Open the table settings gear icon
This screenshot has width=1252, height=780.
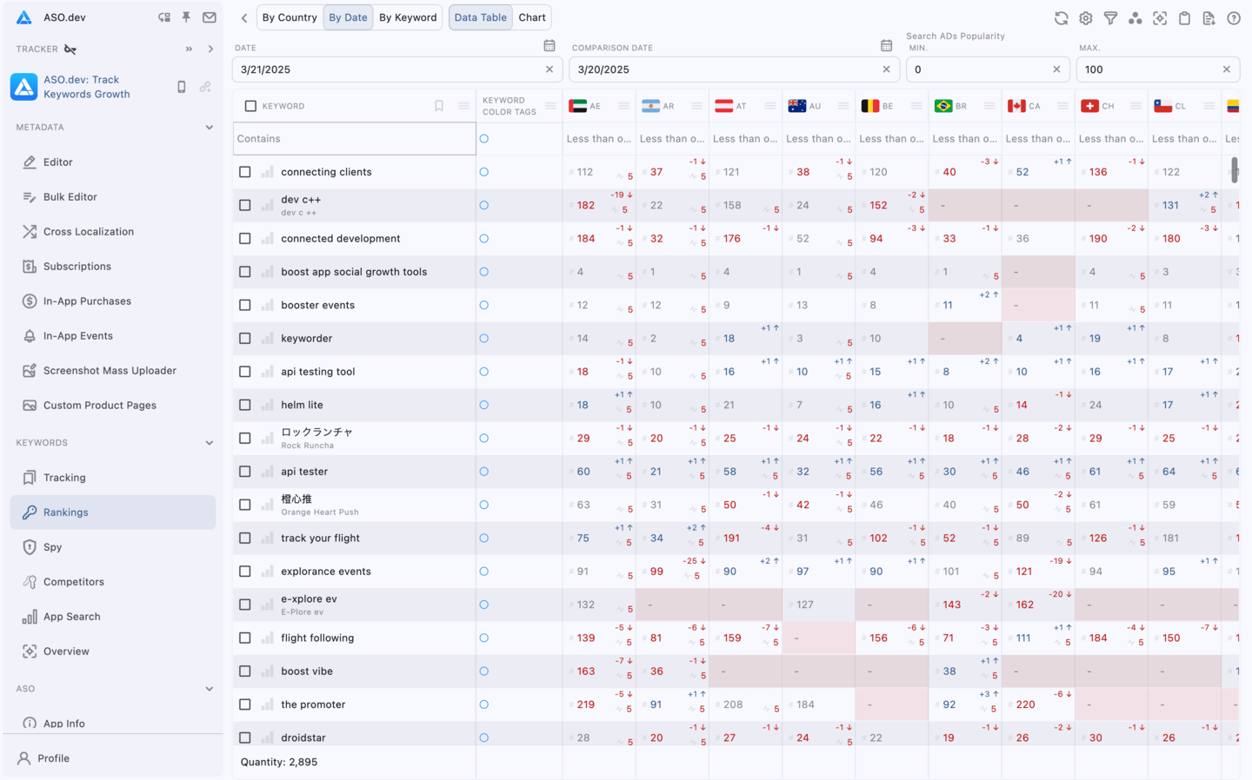1086,18
